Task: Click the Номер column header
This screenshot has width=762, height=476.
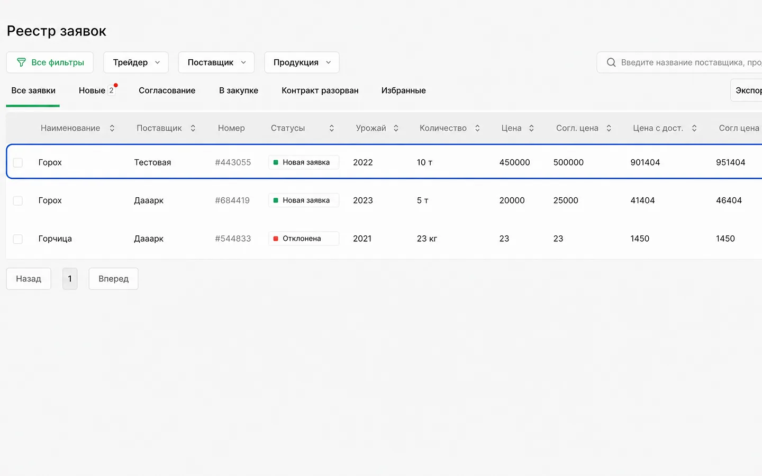Action: click(231, 128)
